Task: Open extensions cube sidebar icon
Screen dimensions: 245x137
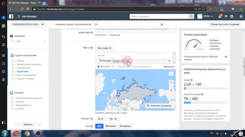Action: coord(3,72)
